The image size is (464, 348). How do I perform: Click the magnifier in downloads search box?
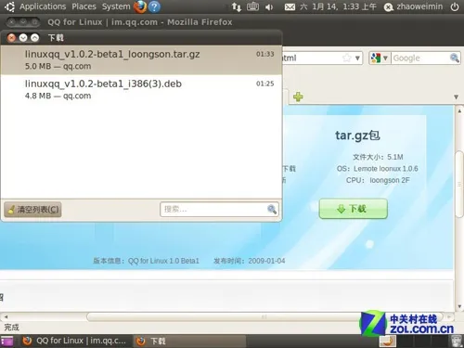(x=272, y=210)
